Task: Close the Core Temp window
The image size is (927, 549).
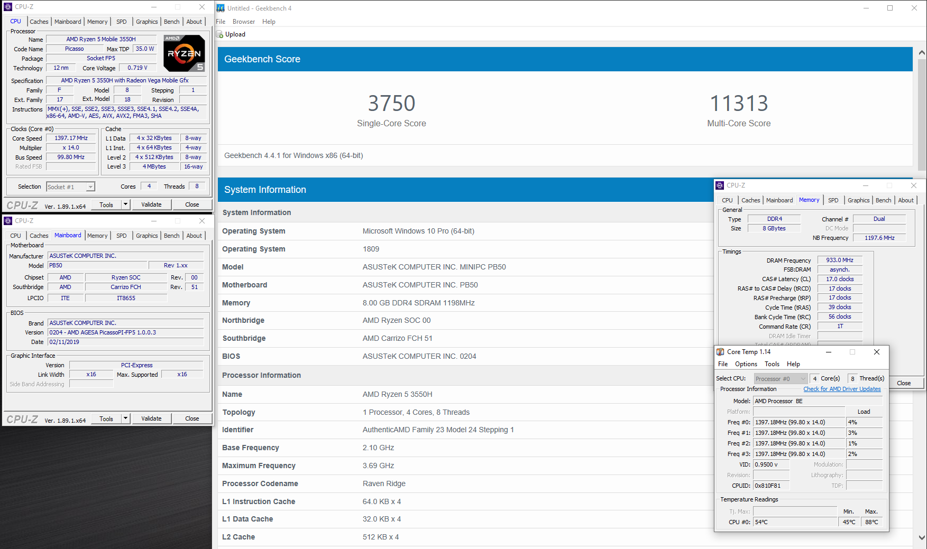Action: (x=876, y=352)
